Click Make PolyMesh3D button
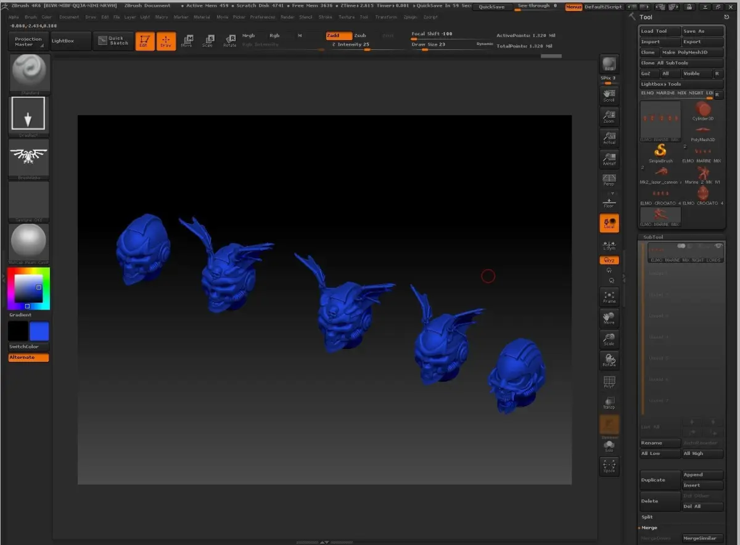Screen dimensions: 740x545 tap(693, 52)
